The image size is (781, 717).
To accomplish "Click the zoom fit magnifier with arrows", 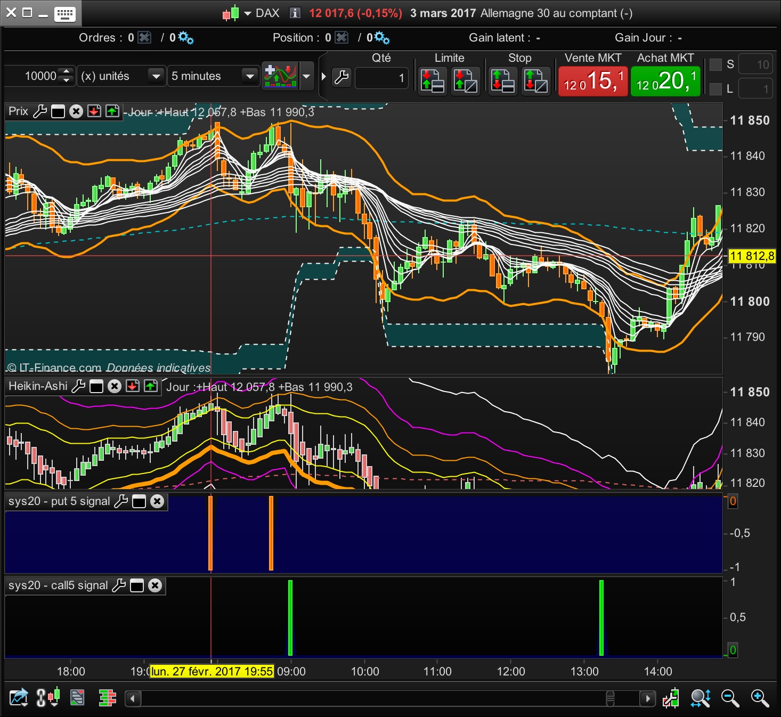I will click(x=701, y=698).
